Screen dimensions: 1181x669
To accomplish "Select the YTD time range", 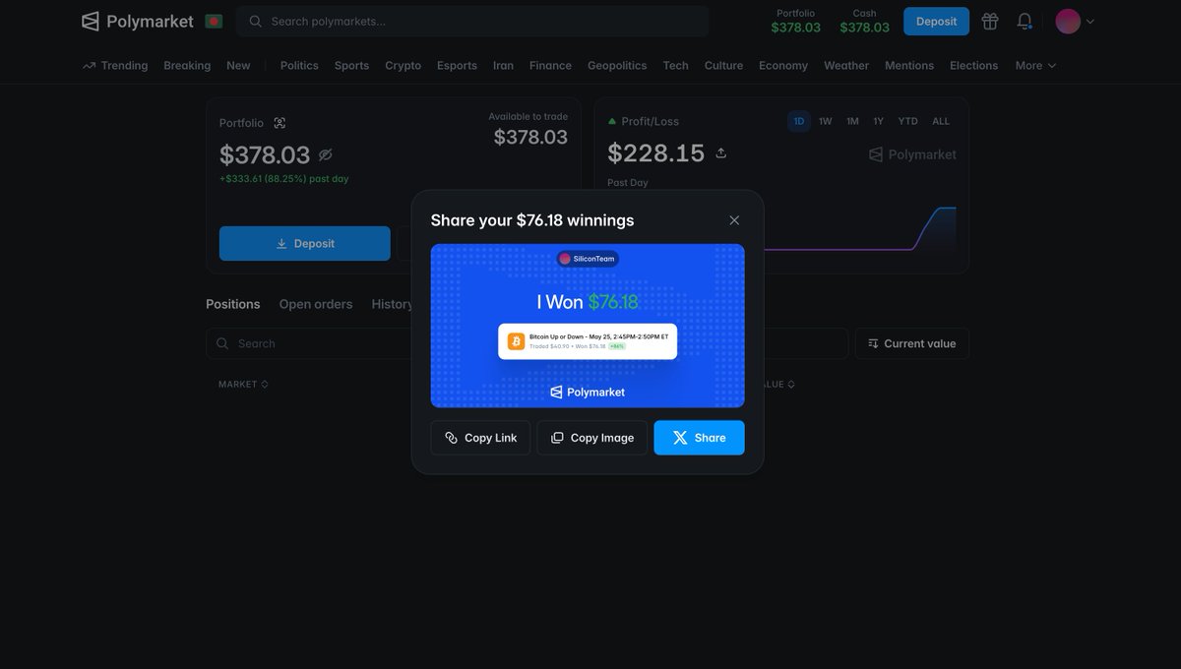I will [907, 121].
